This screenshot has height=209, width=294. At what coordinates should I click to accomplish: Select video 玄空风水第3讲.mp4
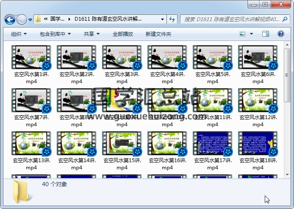pos(122,65)
